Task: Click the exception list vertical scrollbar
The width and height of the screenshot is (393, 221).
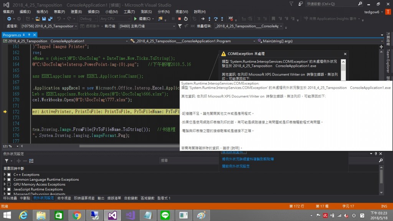Action: tap(381, 180)
